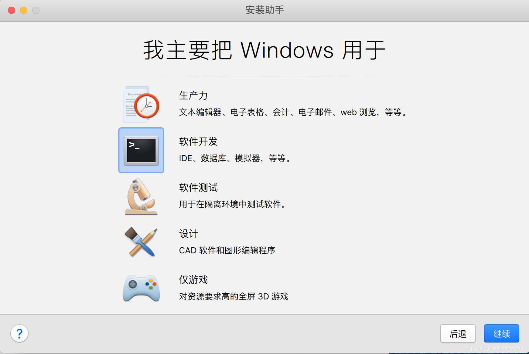The image size is (529, 354).
Task: Select the 设计 option title
Action: coord(189,234)
